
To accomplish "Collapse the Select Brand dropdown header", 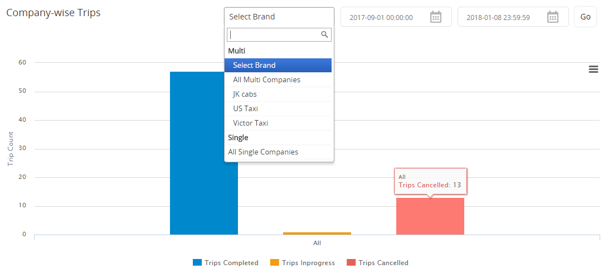I will click(x=279, y=17).
